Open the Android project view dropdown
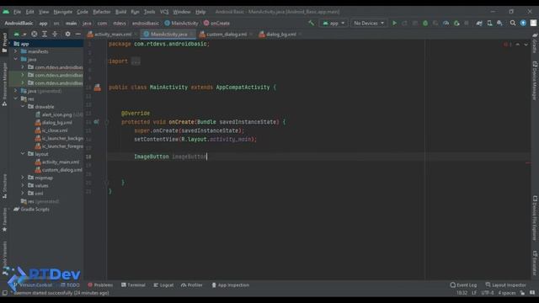Image resolution: width=539 pixels, height=303 pixels. (19, 34)
